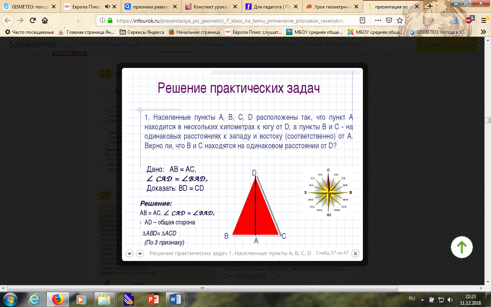This screenshot has height=307, width=491.
Task: Open the browser Home page
Action: pyautogui.click(x=45, y=20)
